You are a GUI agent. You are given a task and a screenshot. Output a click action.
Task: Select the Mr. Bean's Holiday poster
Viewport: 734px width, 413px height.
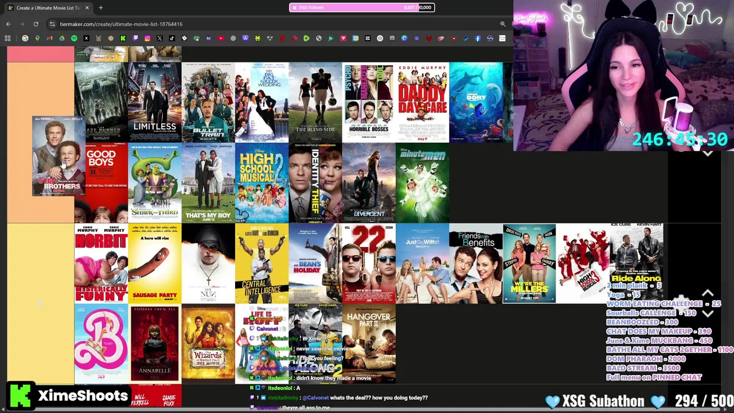coord(315,263)
